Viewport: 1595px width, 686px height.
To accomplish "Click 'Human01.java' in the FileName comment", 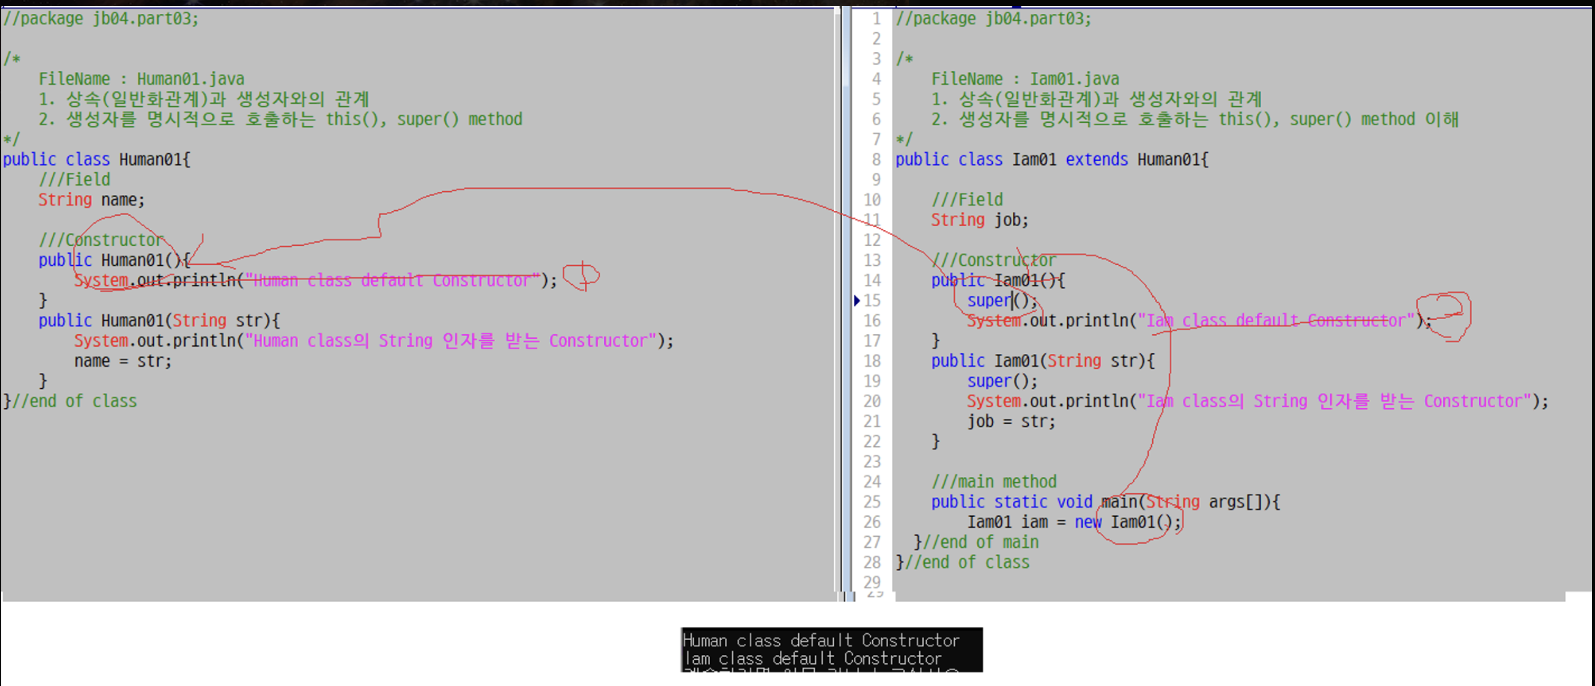I will [190, 79].
